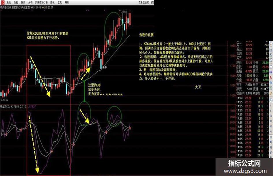Click the 买五 bid price 22.22
Viewport: 273px width, 176px height.
click(x=249, y=58)
